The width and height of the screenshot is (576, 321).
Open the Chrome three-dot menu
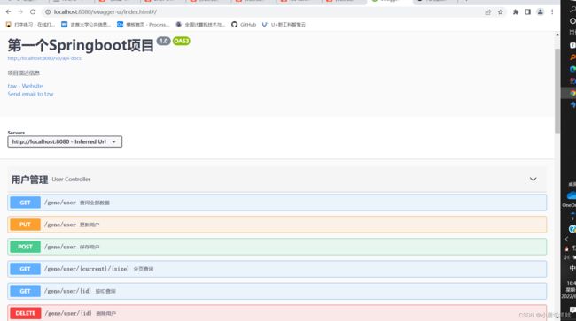click(x=552, y=12)
